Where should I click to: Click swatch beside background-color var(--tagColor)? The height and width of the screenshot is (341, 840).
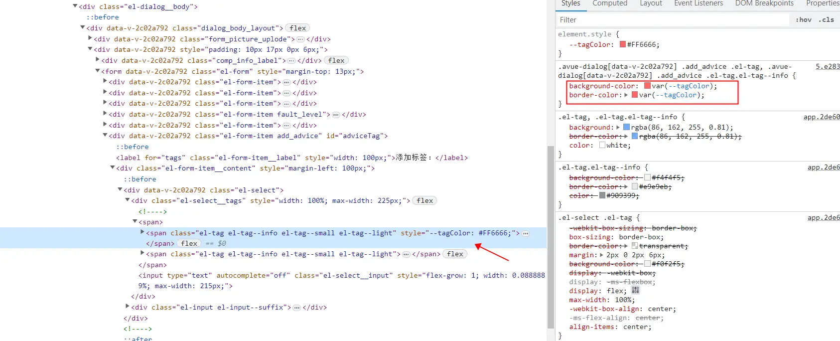[647, 86]
